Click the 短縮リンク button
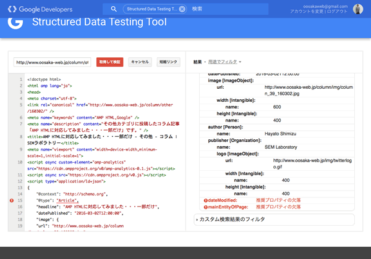Screen dimensions: 371x259 coord(168,62)
